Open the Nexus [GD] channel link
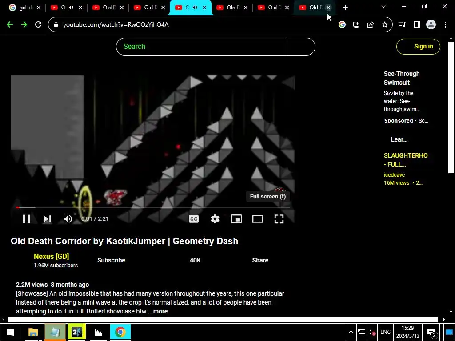Image resolution: width=455 pixels, height=341 pixels. pos(52,256)
